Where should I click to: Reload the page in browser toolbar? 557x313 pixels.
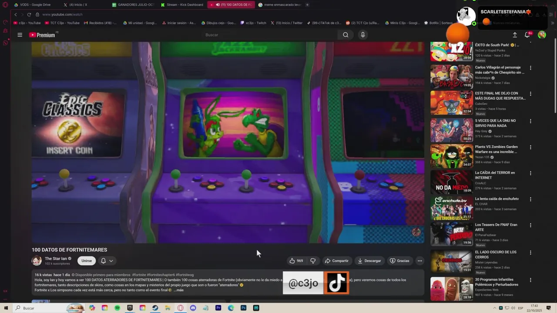pyautogui.click(x=29, y=14)
